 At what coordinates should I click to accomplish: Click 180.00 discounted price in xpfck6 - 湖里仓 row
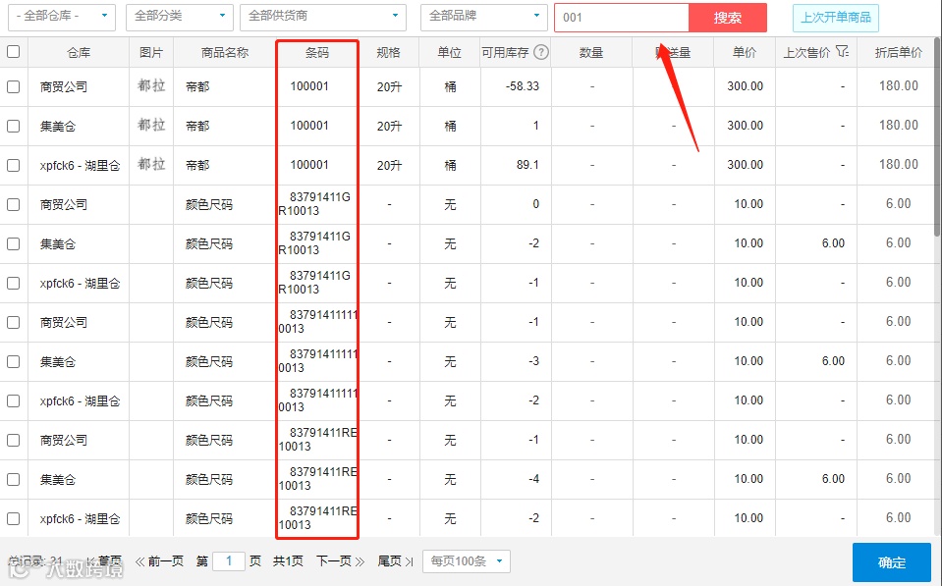point(899,164)
